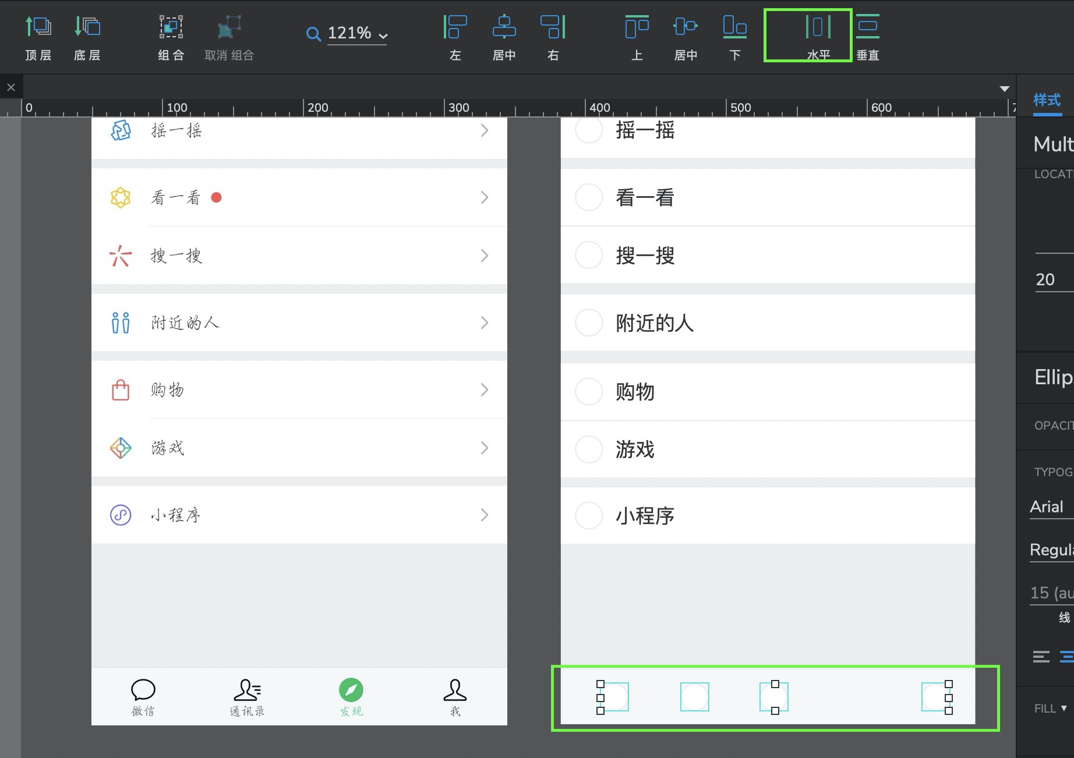This screenshot has height=758, width=1074.
Task: Select the 发现 tab in bottom bar
Action: (x=351, y=696)
